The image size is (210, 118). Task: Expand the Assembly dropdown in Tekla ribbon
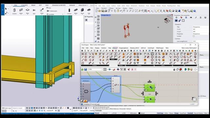pos(63,14)
